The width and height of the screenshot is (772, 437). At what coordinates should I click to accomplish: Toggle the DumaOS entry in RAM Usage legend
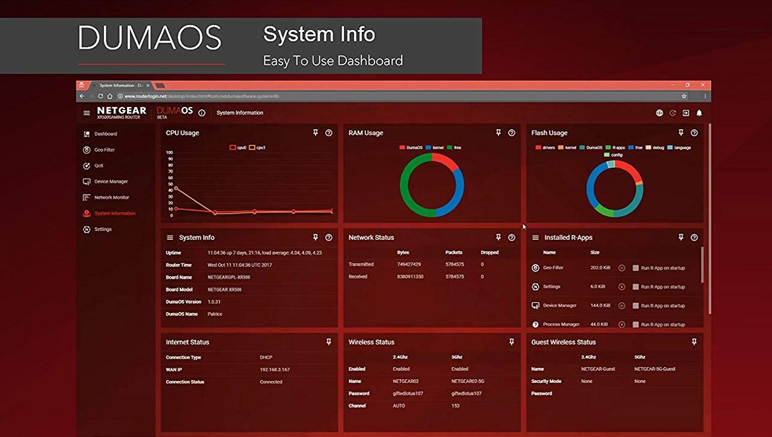click(411, 147)
